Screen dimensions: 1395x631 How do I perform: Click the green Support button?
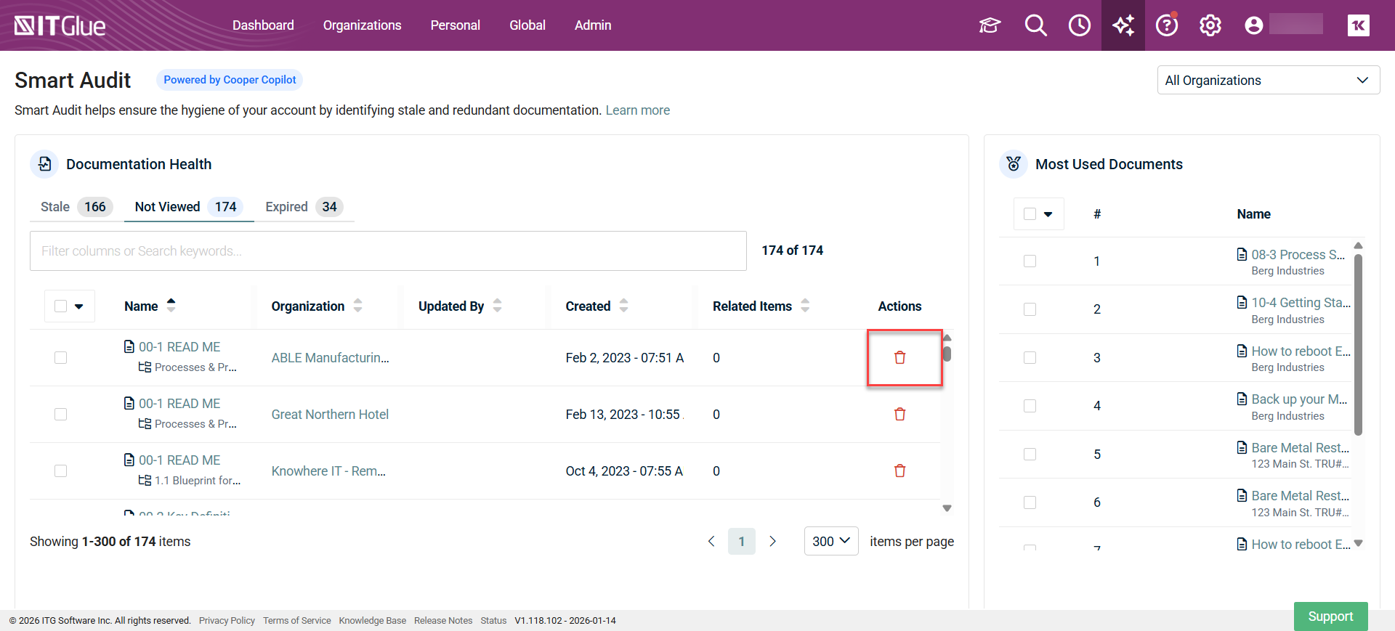1330,616
